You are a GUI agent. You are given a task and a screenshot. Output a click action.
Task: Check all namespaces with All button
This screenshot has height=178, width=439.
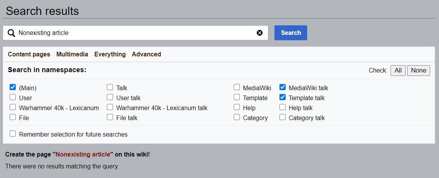click(x=398, y=71)
